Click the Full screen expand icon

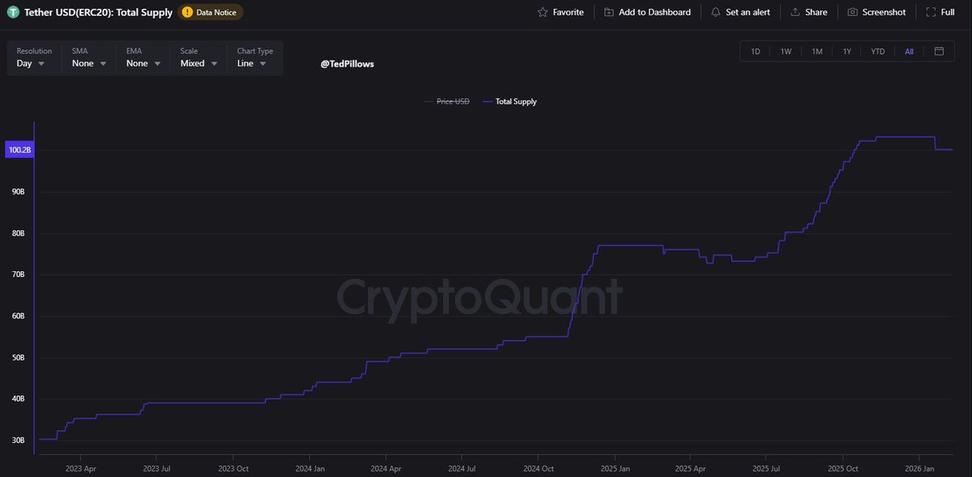930,12
